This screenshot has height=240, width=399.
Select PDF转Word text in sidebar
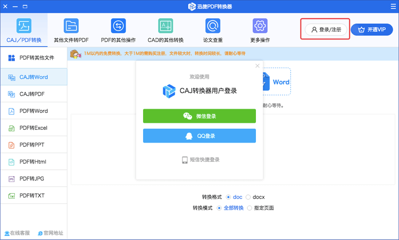[x=34, y=111]
